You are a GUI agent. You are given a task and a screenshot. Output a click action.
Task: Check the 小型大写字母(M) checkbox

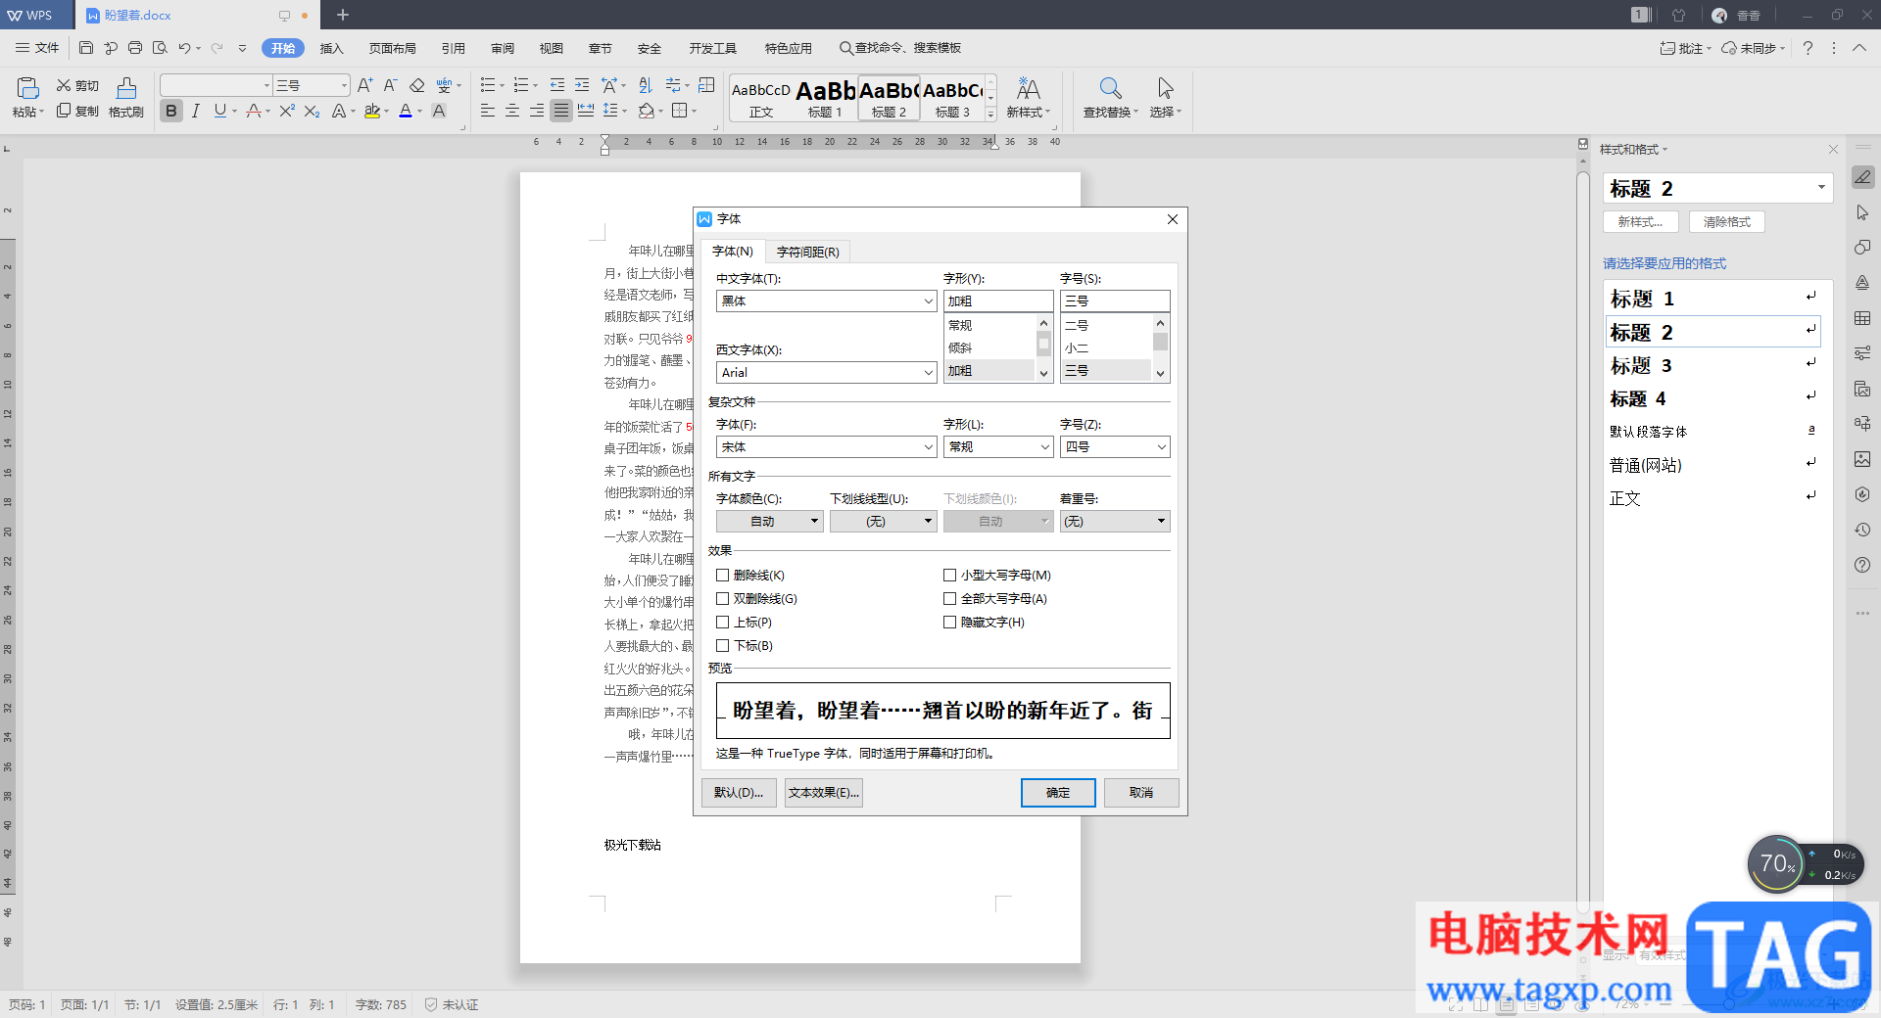[949, 576]
